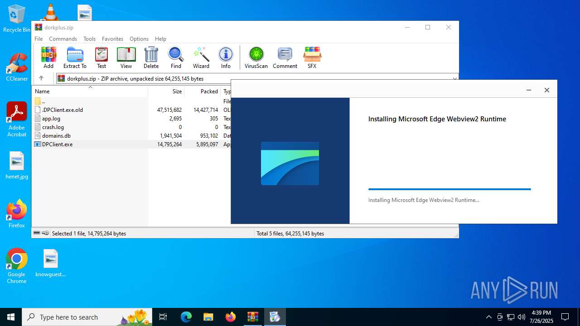Image resolution: width=580 pixels, height=326 pixels.
Task: Open Task View on the taskbar
Action: point(163,317)
